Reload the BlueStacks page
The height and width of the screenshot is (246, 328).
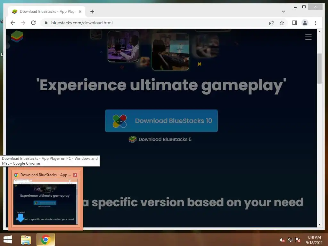[x=33, y=23]
